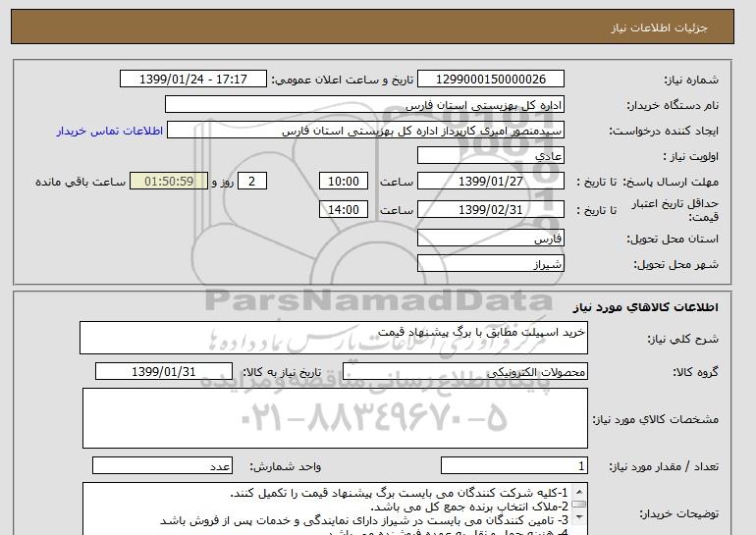Screen dimensions: 756x535
Task: Click the buyer notes scrollbar thumb
Action: pyautogui.click(x=579, y=505)
